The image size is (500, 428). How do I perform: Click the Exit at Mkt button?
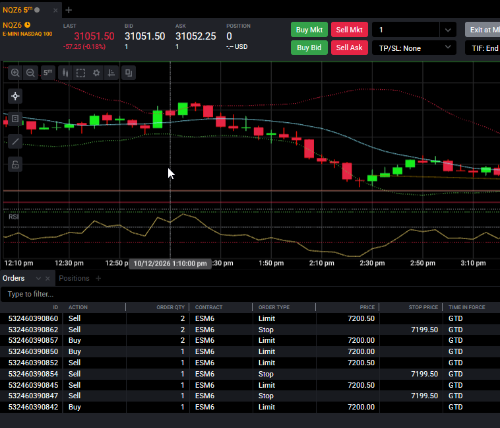pyautogui.click(x=482, y=30)
